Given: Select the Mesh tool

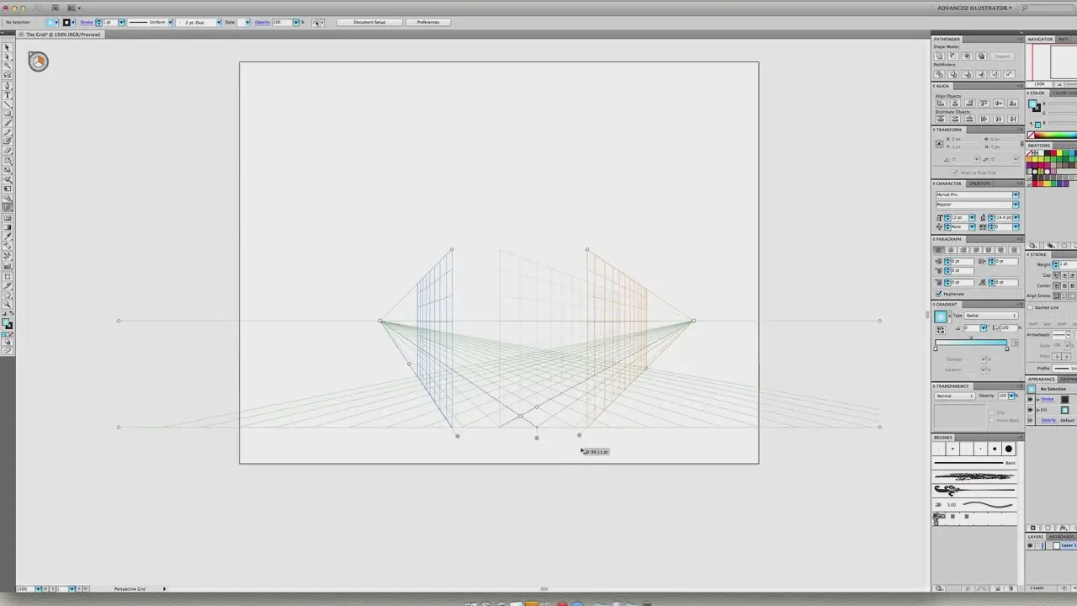Looking at the screenshot, I should click(8, 217).
